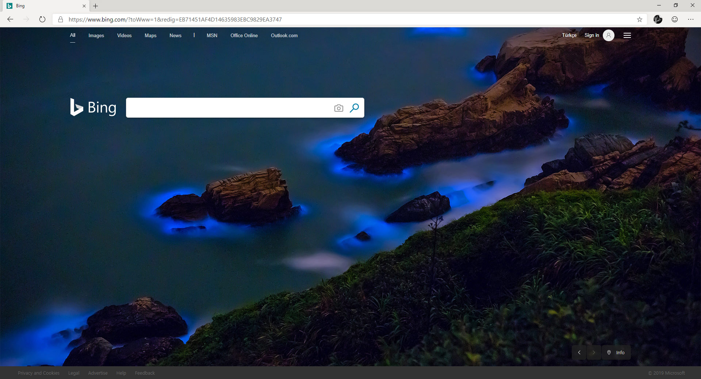Switch language to Türkçe

569,35
